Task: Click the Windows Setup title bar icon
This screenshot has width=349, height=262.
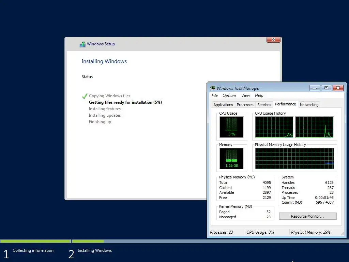Action: (x=82, y=44)
